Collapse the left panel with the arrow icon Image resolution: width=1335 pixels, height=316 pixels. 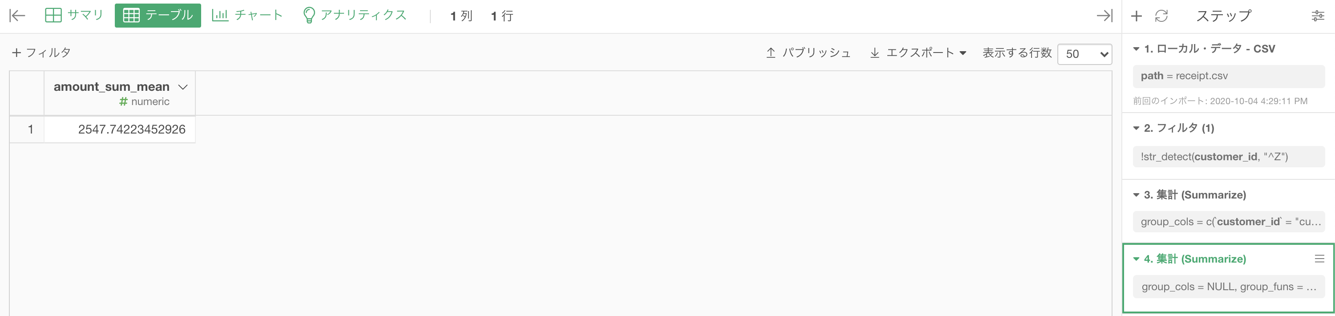[17, 16]
